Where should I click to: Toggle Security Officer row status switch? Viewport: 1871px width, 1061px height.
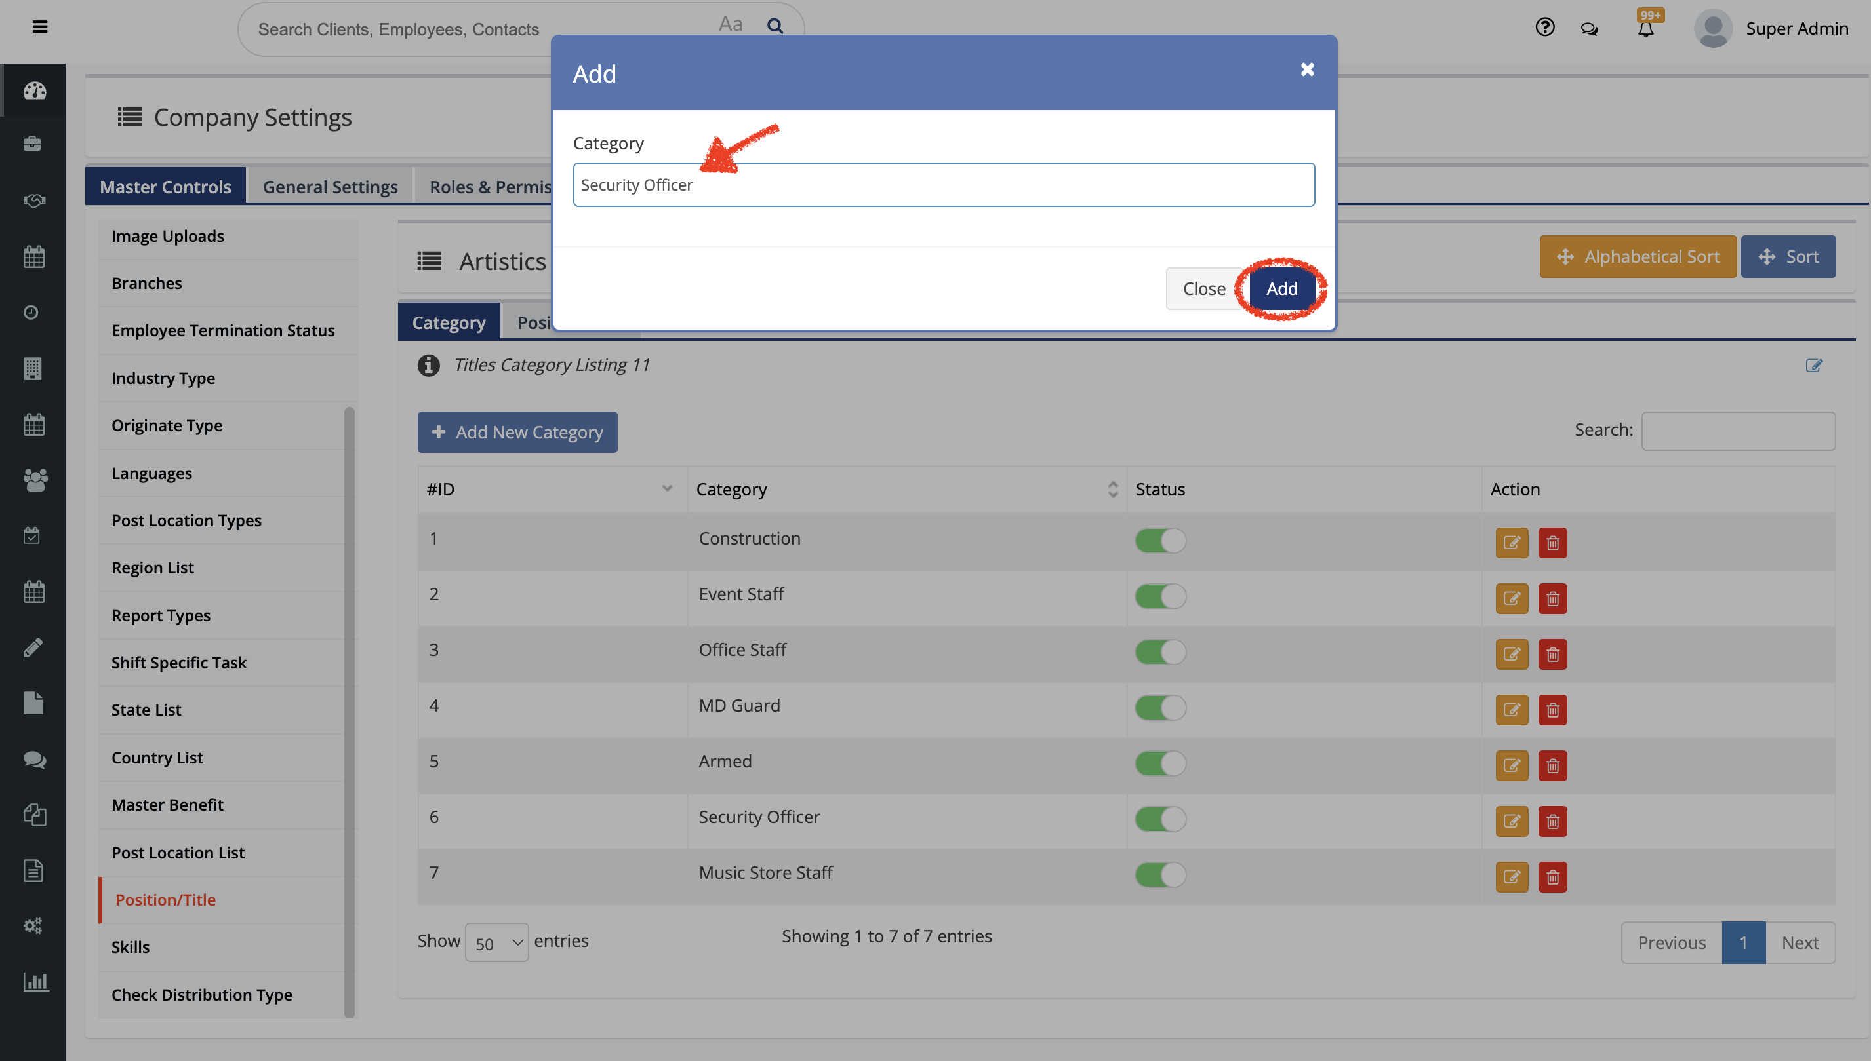point(1159,819)
